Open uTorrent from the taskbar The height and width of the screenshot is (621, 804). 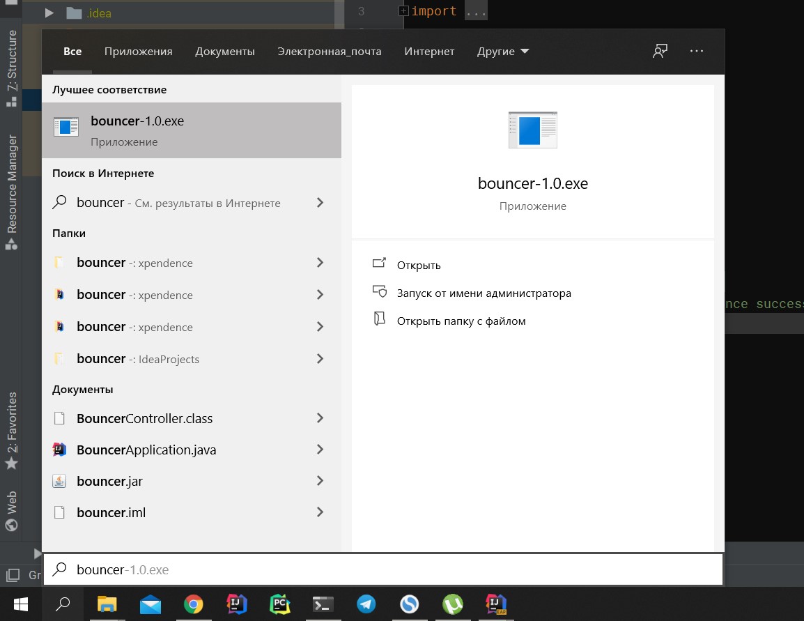[453, 604]
